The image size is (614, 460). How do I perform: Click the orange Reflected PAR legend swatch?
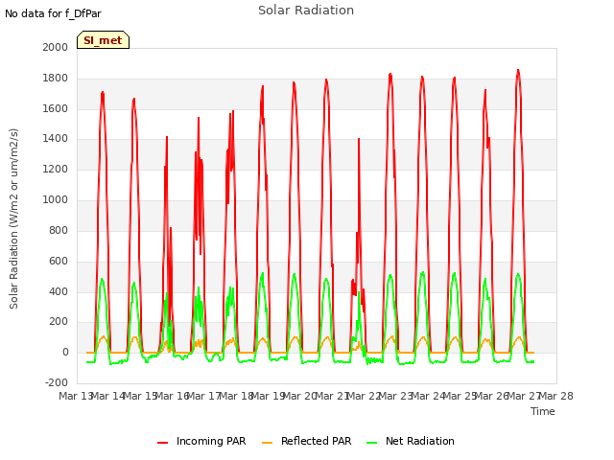click(267, 443)
